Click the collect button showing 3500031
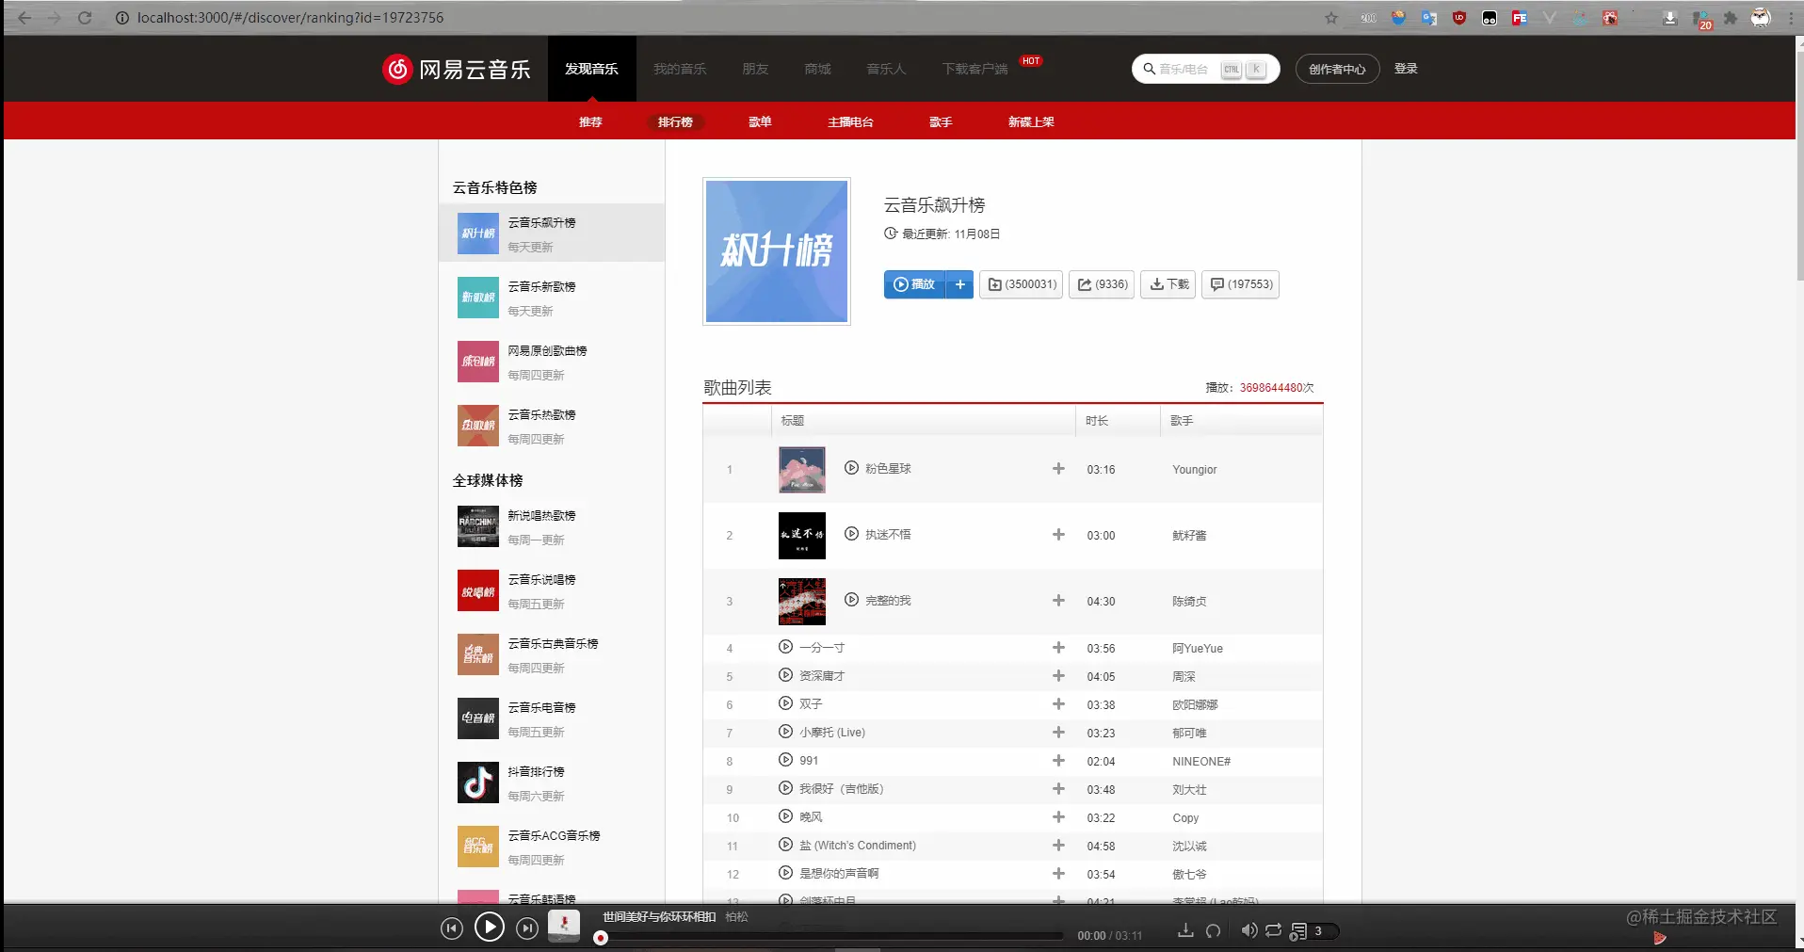The width and height of the screenshot is (1804, 952). point(1022,284)
